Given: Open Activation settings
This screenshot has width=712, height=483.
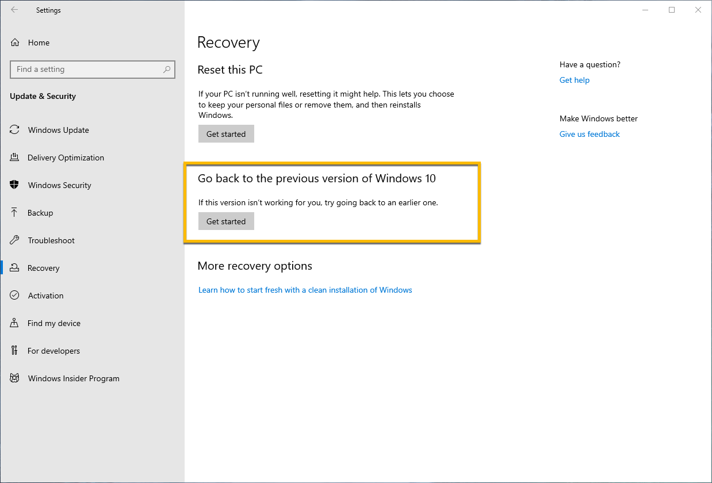Looking at the screenshot, I should point(45,296).
